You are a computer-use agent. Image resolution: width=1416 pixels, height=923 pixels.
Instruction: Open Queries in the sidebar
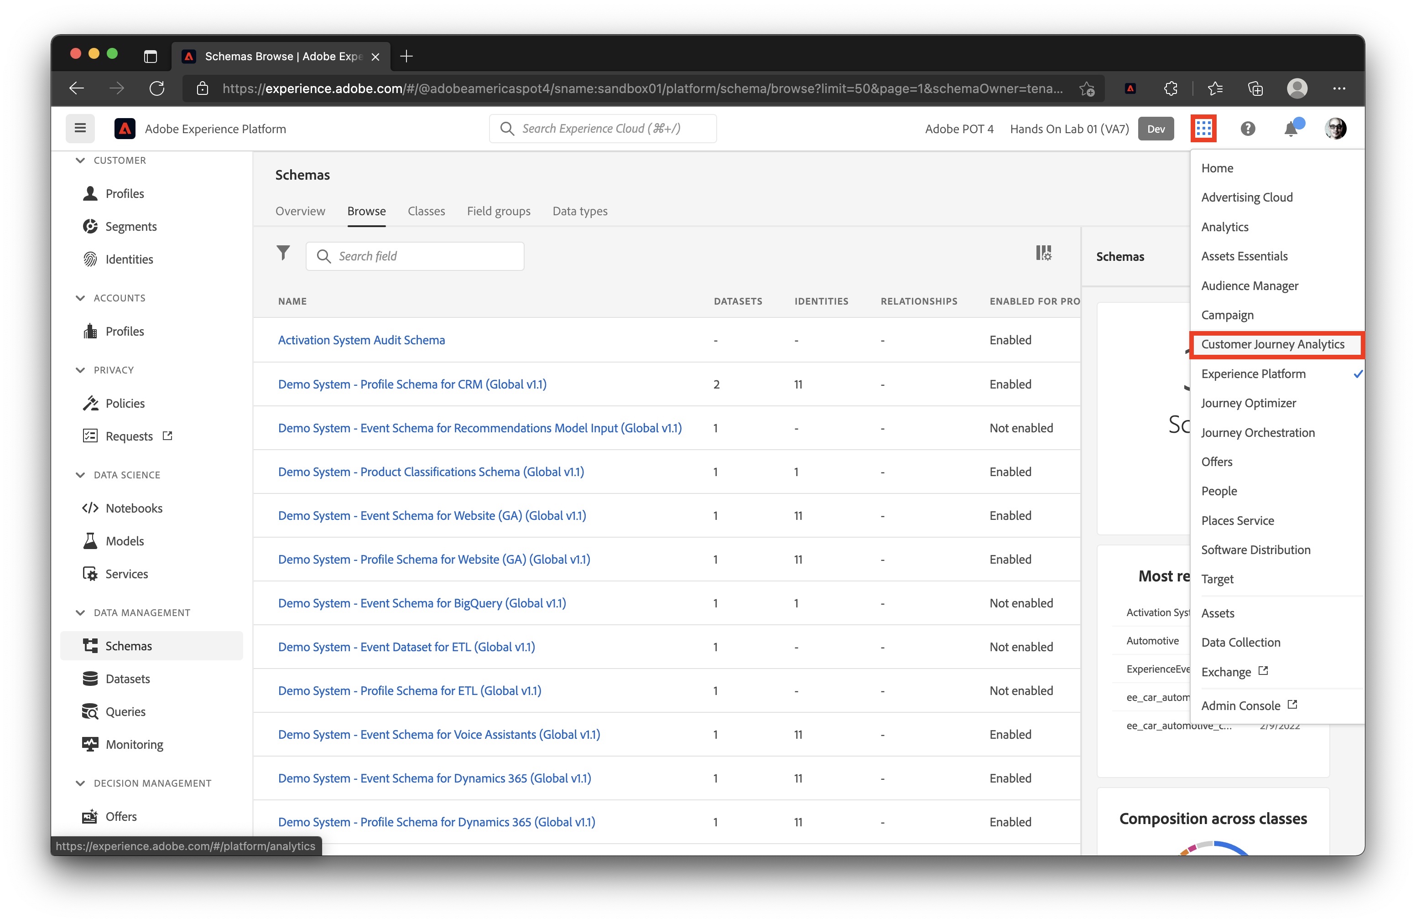(125, 711)
